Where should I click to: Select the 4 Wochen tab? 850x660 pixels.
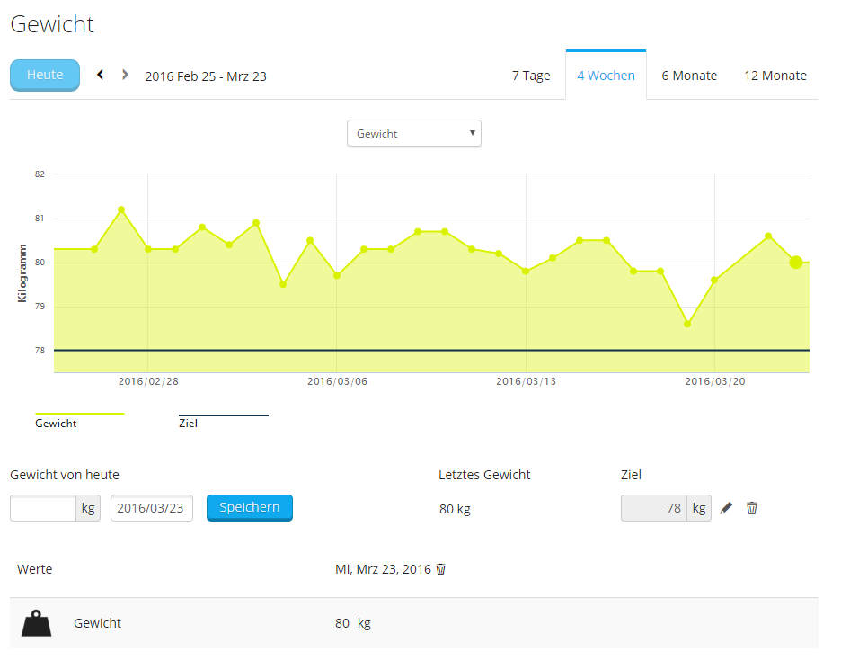coord(607,76)
